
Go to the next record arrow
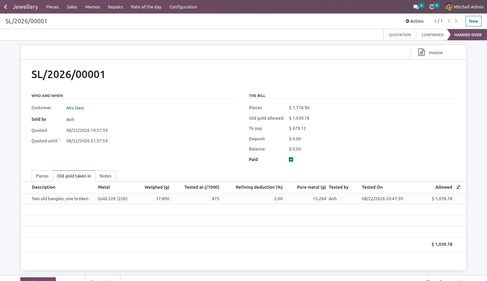(x=456, y=21)
